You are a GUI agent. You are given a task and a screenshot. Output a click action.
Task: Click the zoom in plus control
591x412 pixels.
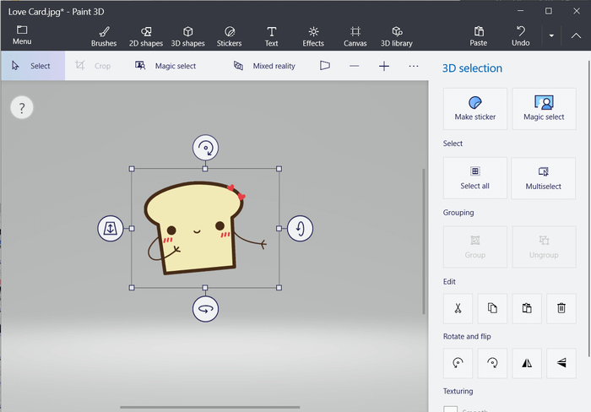[384, 66]
